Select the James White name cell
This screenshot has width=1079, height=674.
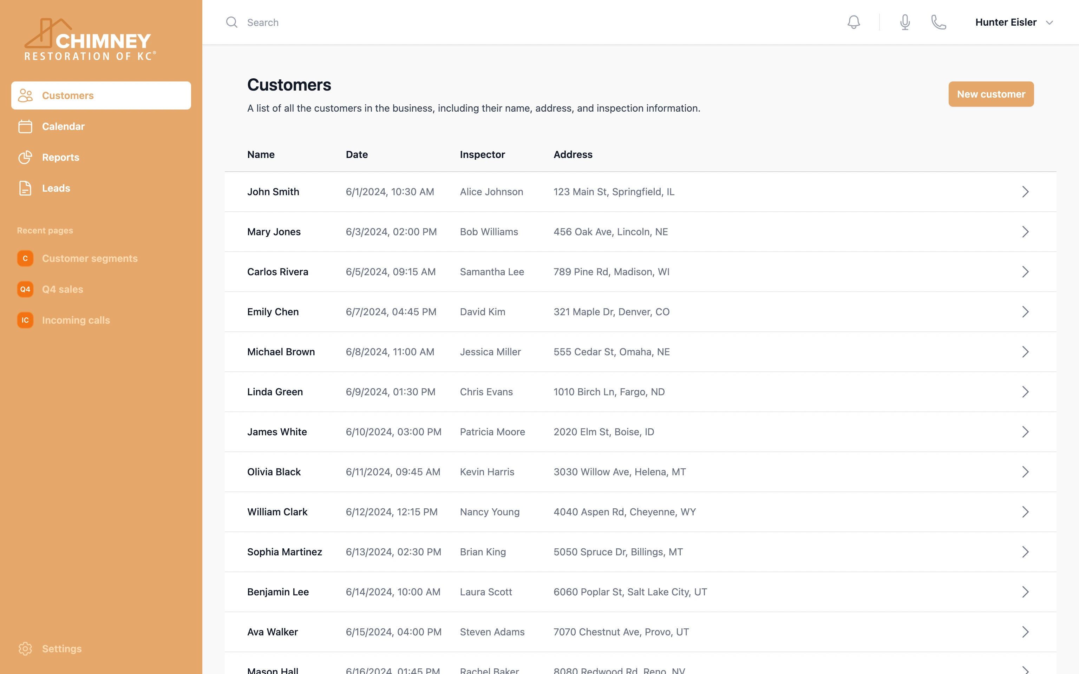(x=277, y=432)
